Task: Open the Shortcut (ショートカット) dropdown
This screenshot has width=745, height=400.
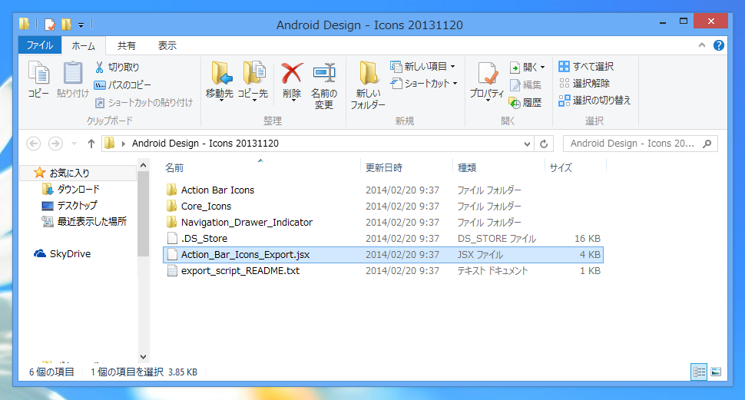Action: click(424, 84)
